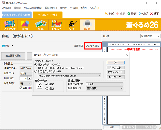Choose 縦 portrait orientation radio
Image resolution: width=161 pixels, height=130 pixels.
tap(47, 84)
